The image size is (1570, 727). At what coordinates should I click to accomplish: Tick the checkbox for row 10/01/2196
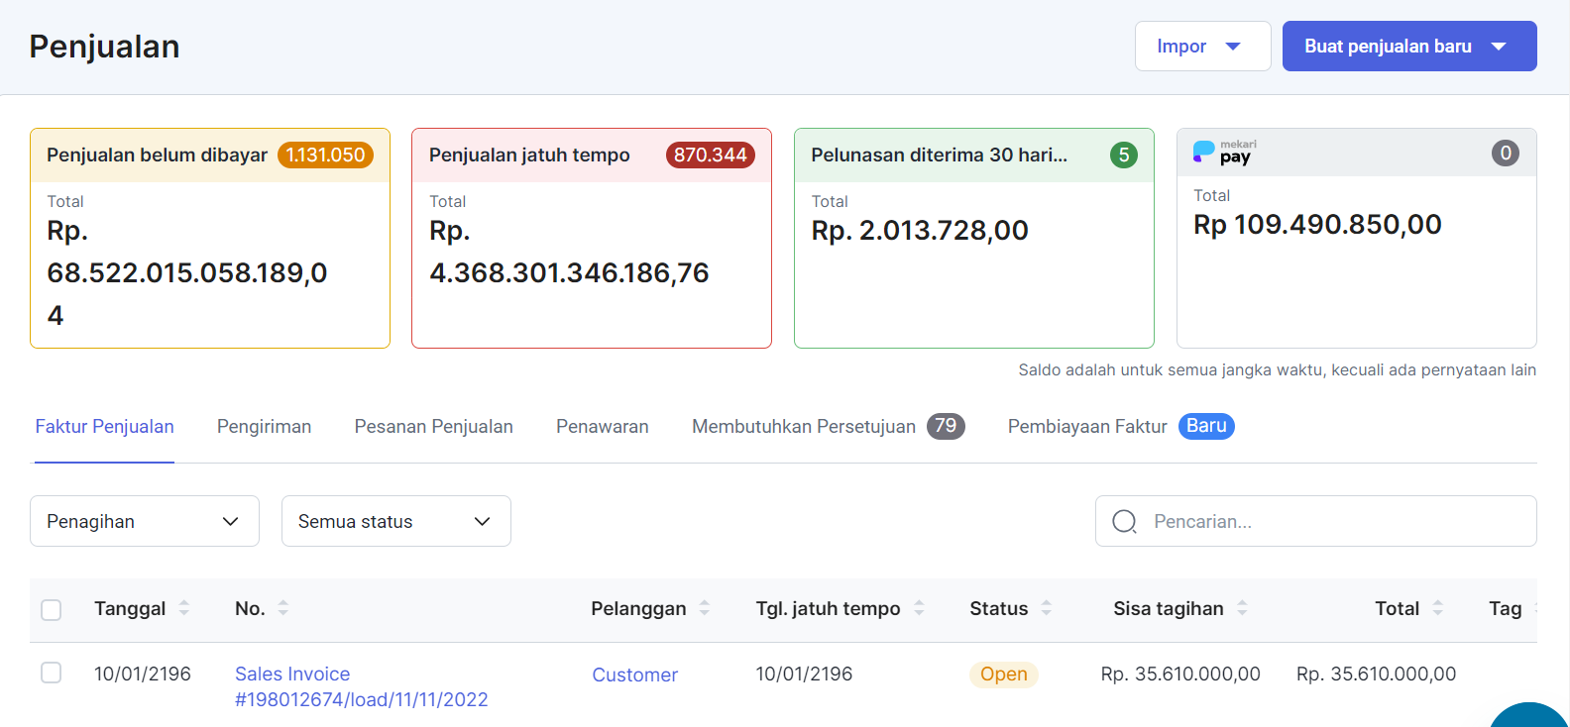tap(52, 673)
